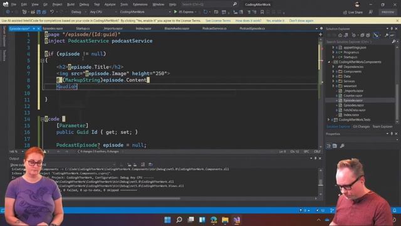Click Visual Studio icon on taskbar
401x226 pixels.
[237, 220]
